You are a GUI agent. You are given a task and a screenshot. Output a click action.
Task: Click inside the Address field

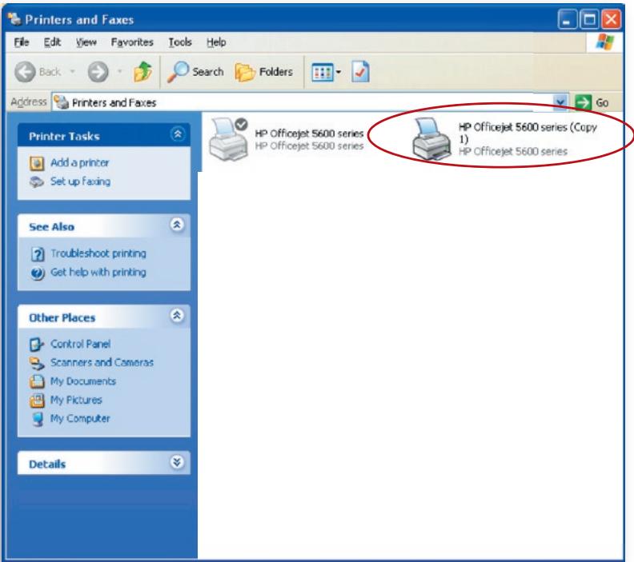(x=310, y=102)
